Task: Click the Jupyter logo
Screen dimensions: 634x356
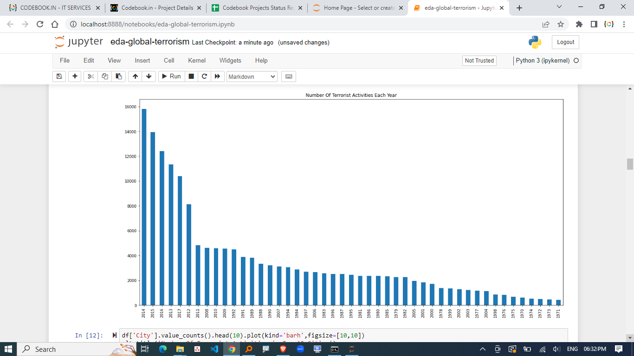Action: tap(79, 42)
